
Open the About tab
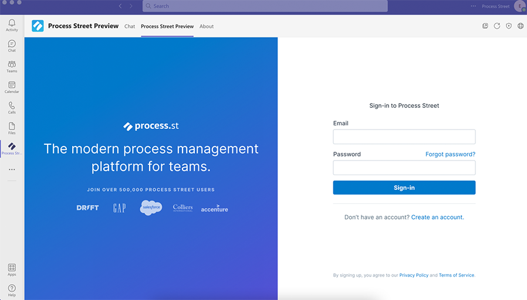207,26
